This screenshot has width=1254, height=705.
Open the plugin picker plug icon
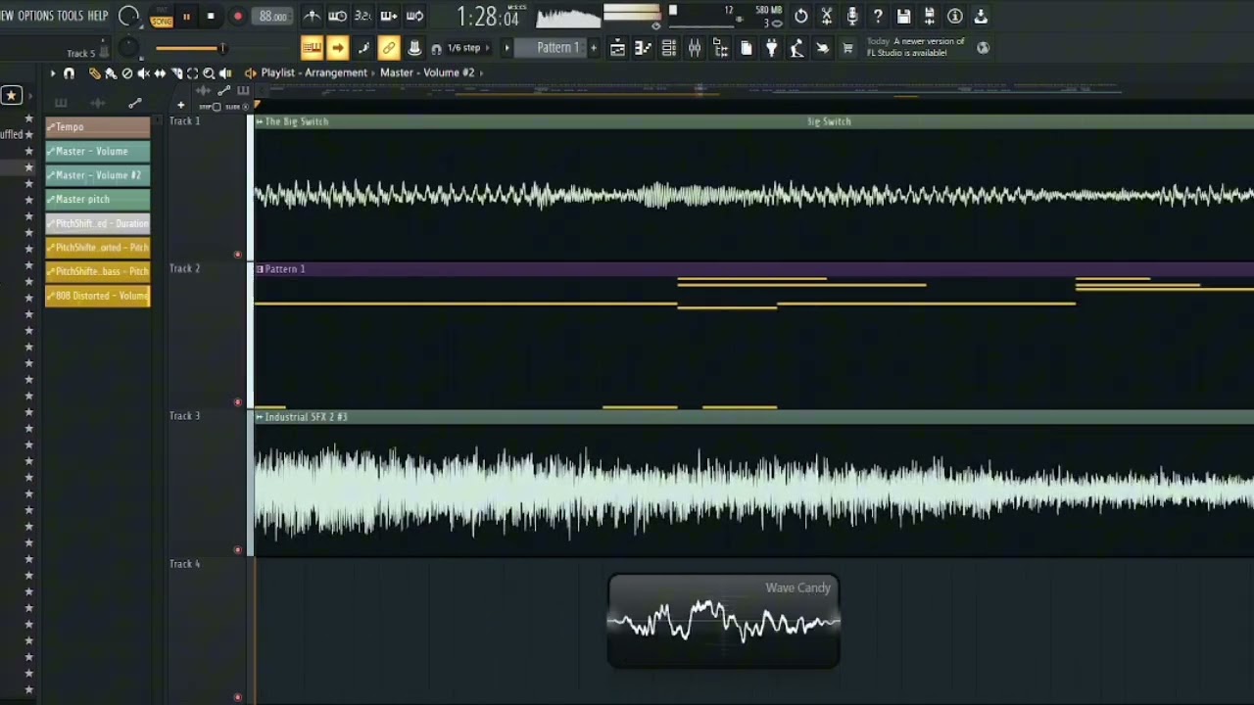click(771, 48)
